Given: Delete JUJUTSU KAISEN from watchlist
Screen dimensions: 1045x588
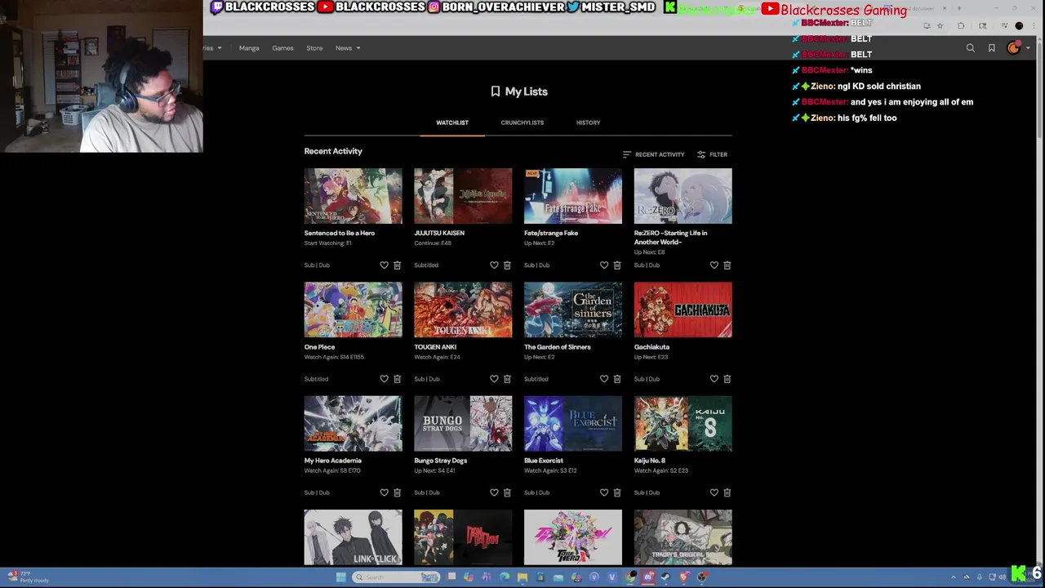Looking at the screenshot, I should 507,265.
